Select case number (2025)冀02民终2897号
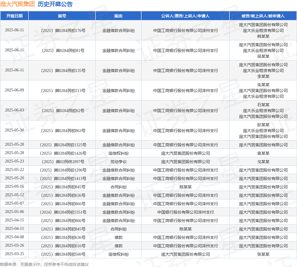 (63, 162)
